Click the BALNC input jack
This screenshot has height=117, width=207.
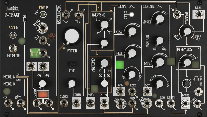(199, 14)
